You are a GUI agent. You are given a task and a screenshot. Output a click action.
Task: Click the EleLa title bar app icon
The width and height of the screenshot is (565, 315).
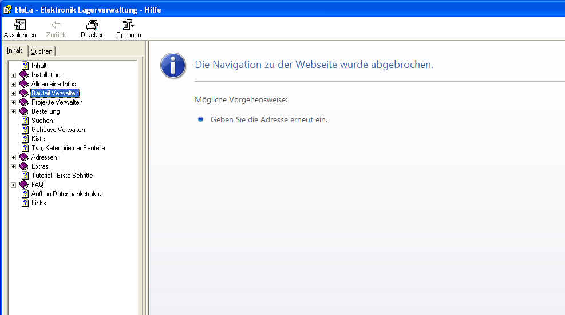click(x=7, y=9)
